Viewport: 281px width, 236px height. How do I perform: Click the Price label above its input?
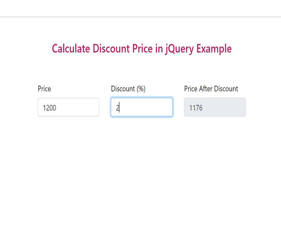tap(44, 89)
